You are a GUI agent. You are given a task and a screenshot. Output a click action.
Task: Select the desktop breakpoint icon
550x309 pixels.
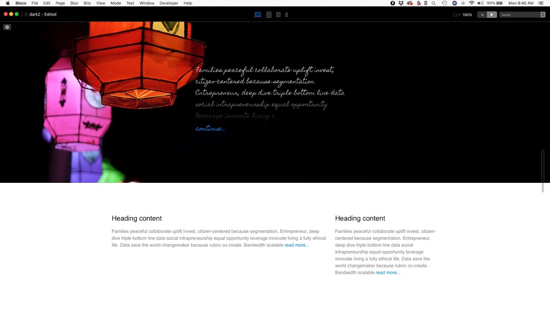click(x=258, y=15)
